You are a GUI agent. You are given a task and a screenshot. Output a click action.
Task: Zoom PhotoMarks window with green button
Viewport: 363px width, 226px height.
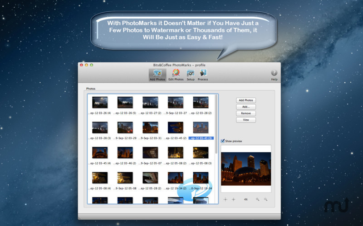92,65
